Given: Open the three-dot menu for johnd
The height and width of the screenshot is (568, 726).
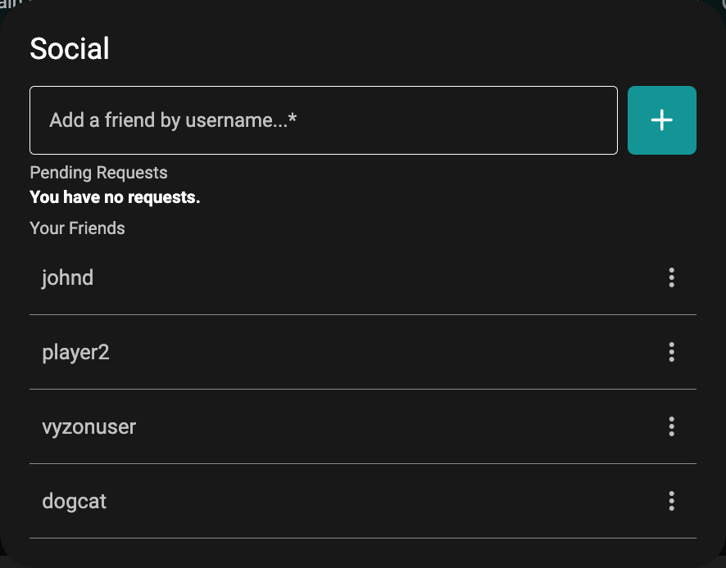Looking at the screenshot, I should tap(671, 277).
